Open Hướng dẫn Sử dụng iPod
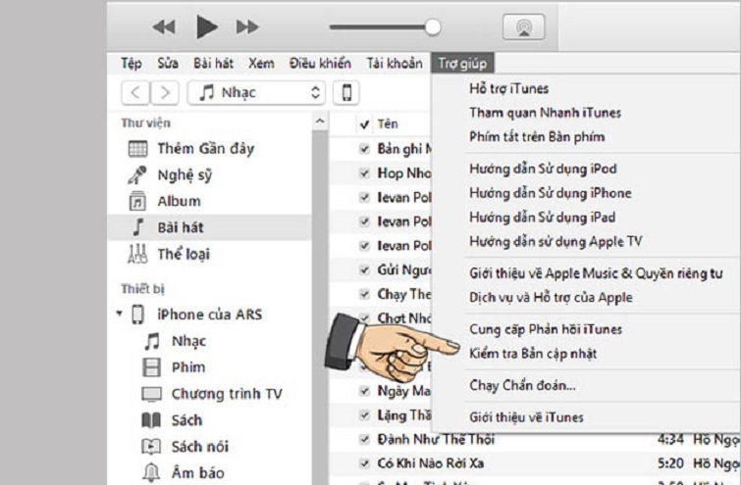741x485 pixels. (543, 169)
